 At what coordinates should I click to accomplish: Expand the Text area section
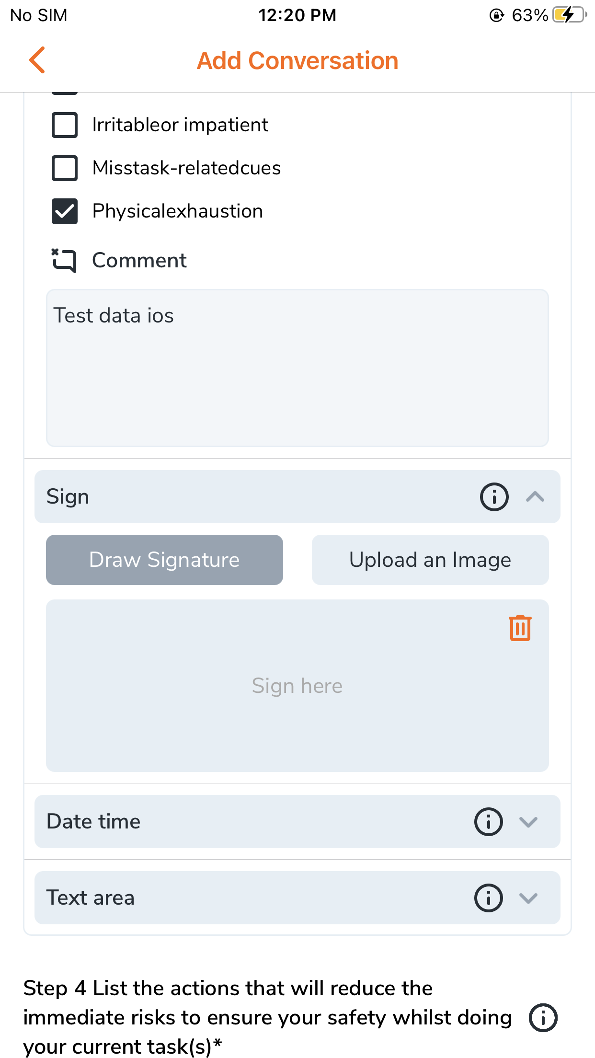(x=528, y=898)
